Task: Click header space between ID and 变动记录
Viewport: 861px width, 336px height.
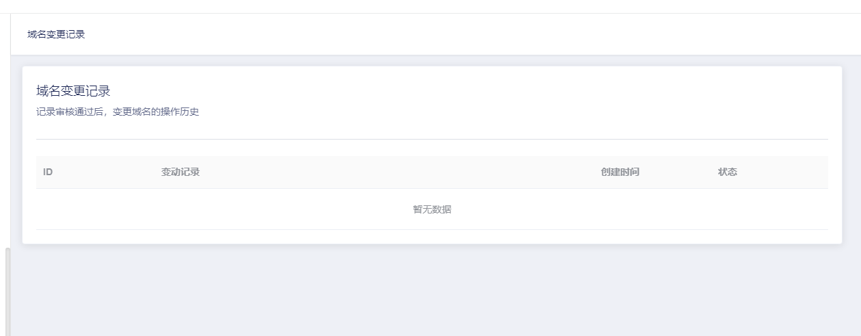Action: pyautogui.click(x=107, y=172)
